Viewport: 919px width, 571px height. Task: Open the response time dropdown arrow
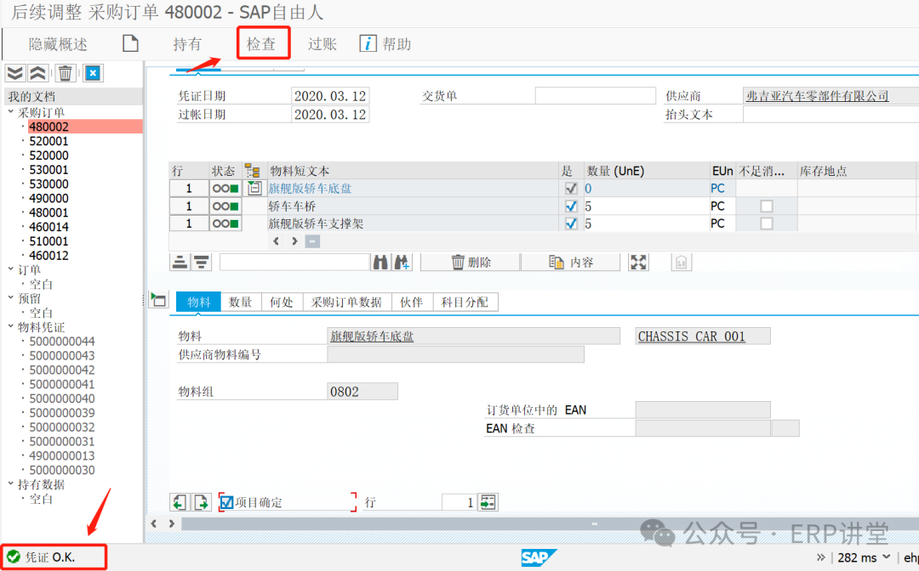(x=886, y=557)
